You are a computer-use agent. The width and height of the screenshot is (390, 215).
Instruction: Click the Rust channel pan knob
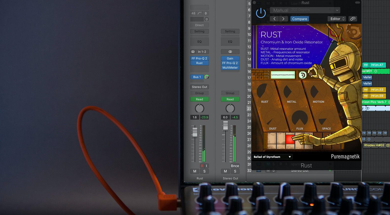point(200,108)
